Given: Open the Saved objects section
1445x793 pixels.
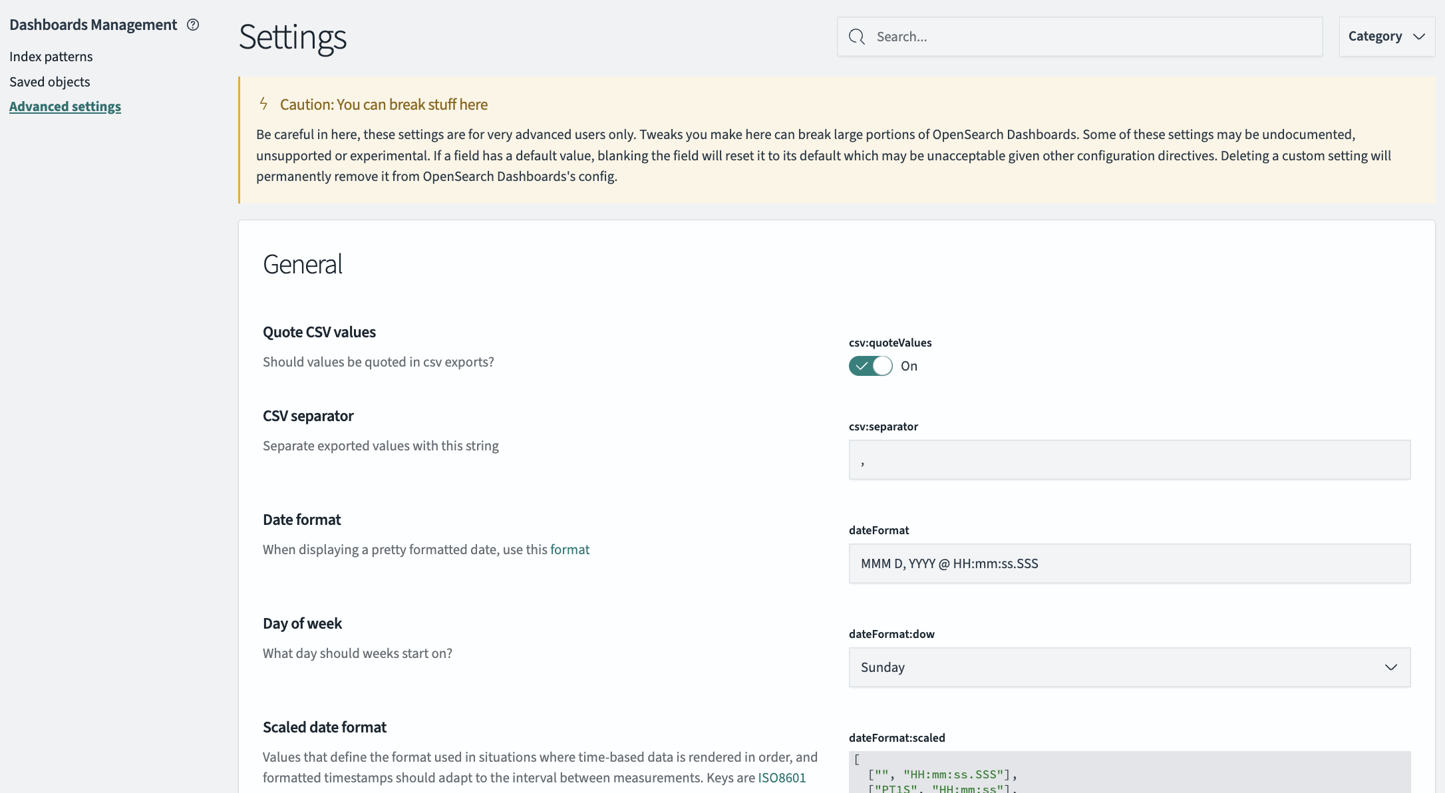Looking at the screenshot, I should (x=50, y=81).
